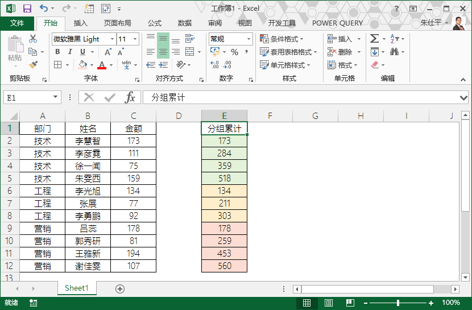The image size is (472, 310).
Task: Open the 插入 ribbon tab
Action: 81,23
